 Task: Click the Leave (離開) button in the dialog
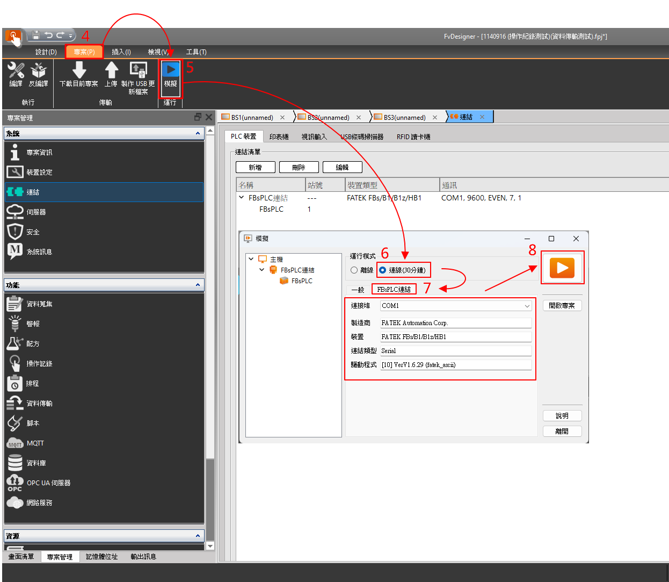pos(562,432)
